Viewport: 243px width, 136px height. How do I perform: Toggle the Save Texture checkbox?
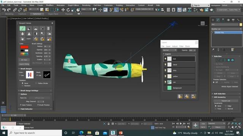tap(21, 105)
